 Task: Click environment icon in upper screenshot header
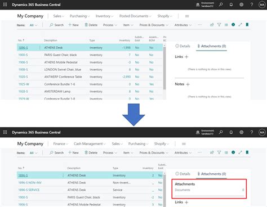(x=198, y=4)
